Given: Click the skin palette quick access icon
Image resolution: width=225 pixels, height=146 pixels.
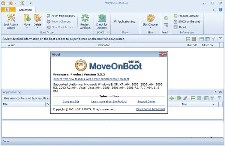Looking at the screenshot, I should (11, 3).
